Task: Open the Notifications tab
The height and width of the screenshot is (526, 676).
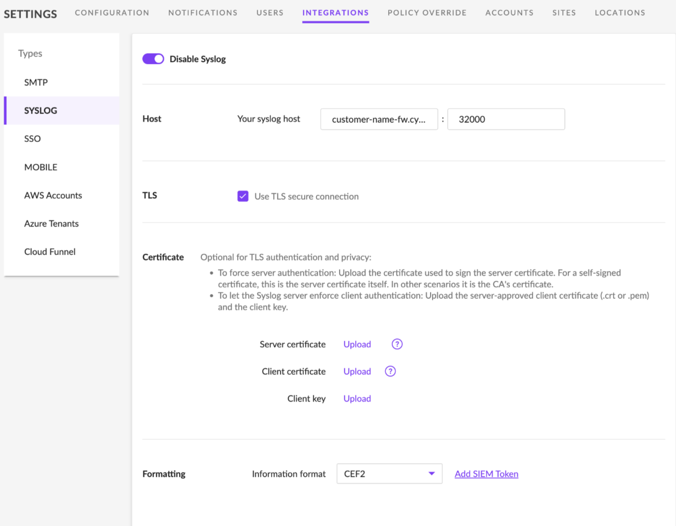Action: click(203, 13)
